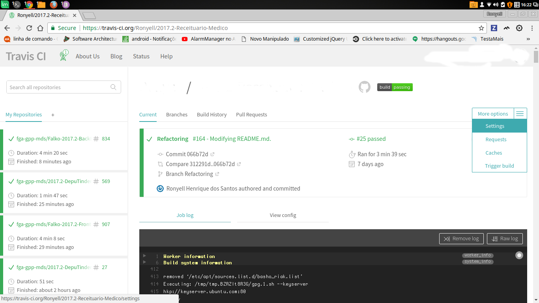Screen dimensions: 539x303
Task: Open the volume control in system tray
Action: tap(496, 5)
